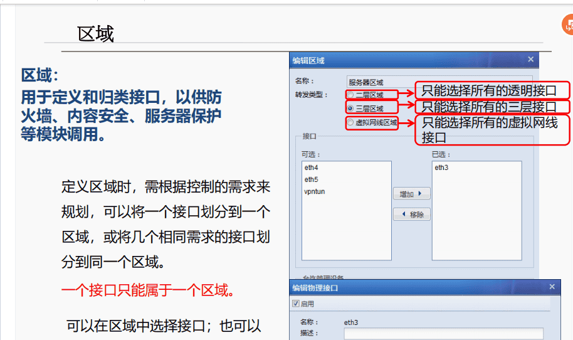
Task: Click the 增加 button
Action: point(411,194)
